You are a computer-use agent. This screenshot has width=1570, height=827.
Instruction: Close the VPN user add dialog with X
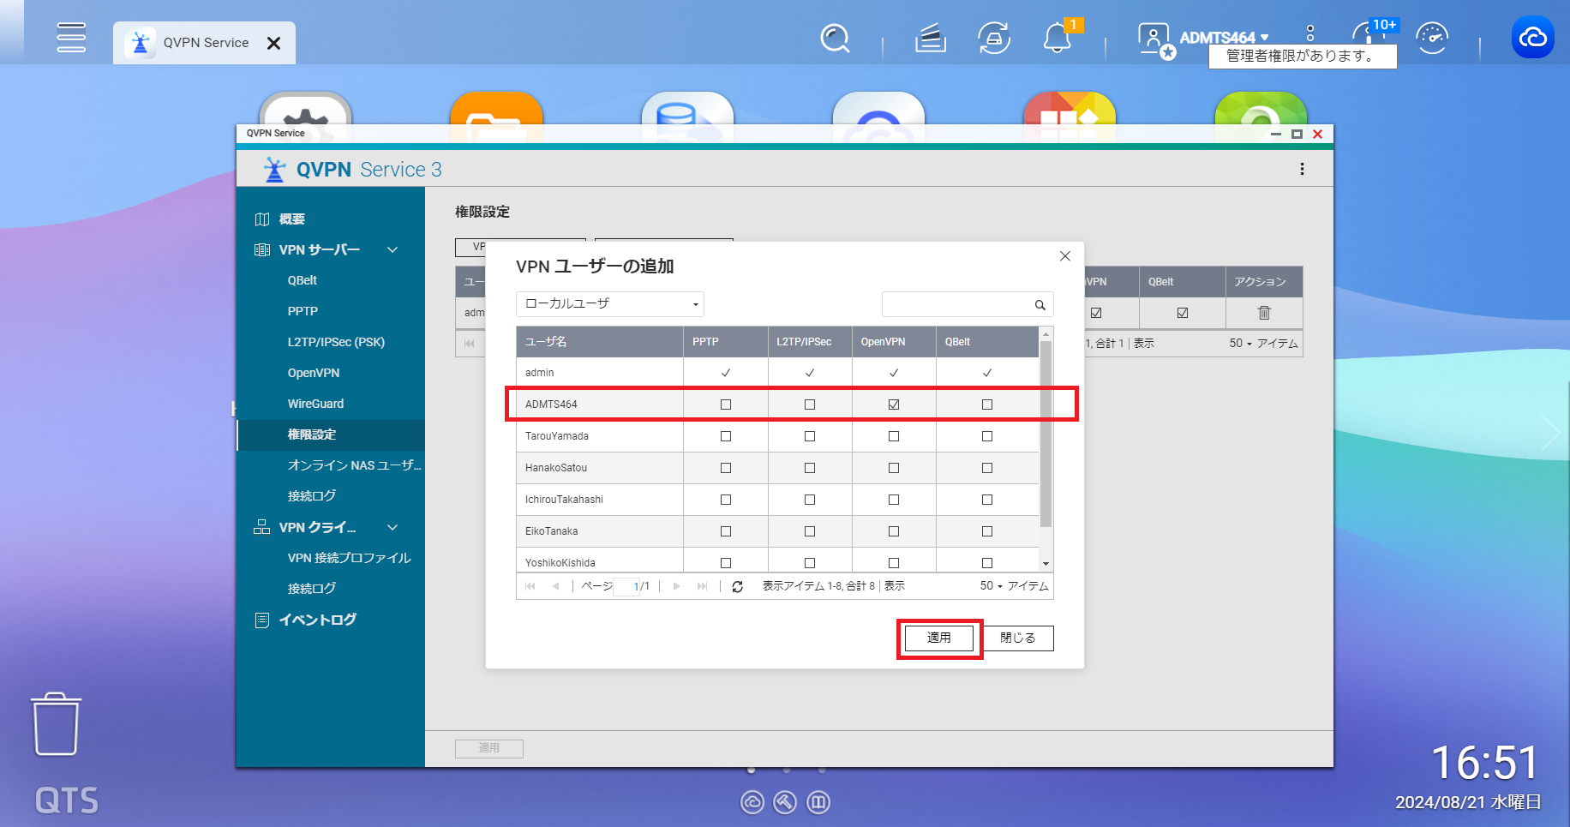[1065, 256]
